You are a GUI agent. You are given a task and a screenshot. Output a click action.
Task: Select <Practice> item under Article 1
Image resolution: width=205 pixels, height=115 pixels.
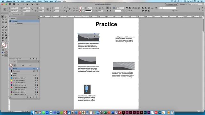(20, 24)
